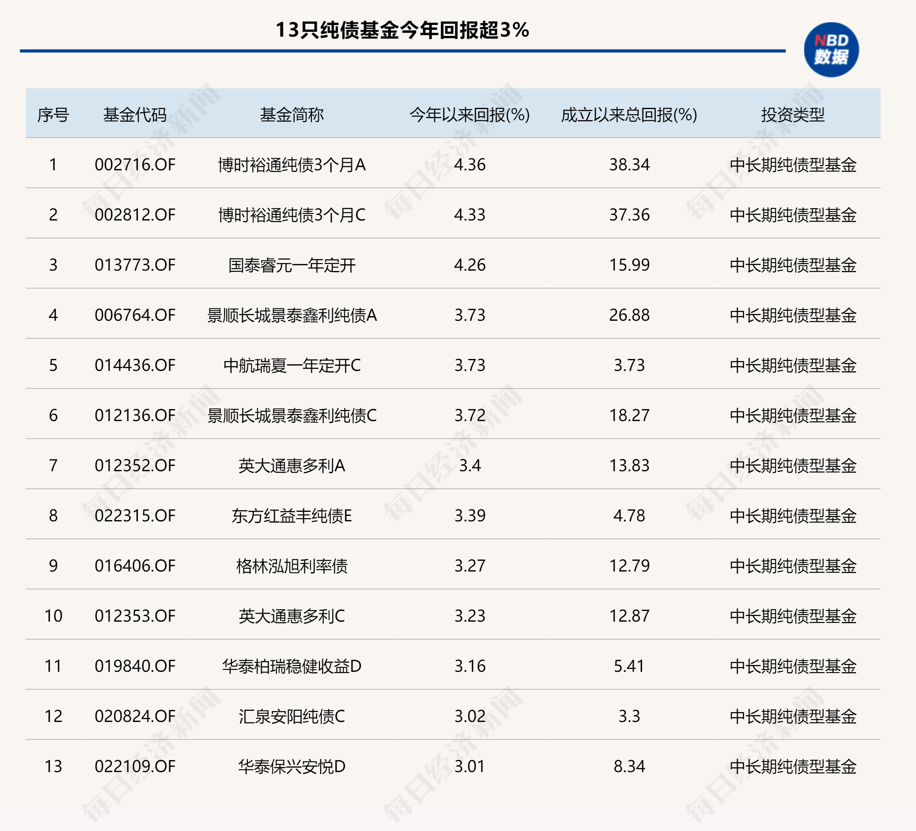Select the 投资类型 column header
This screenshot has height=831, width=916.
793,115
